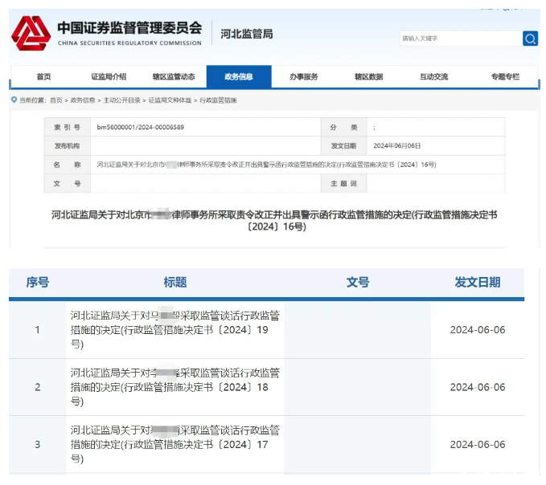This screenshot has width=546, height=485.
Task: Switch to 辖区监管动态 tab
Action: click(x=174, y=77)
